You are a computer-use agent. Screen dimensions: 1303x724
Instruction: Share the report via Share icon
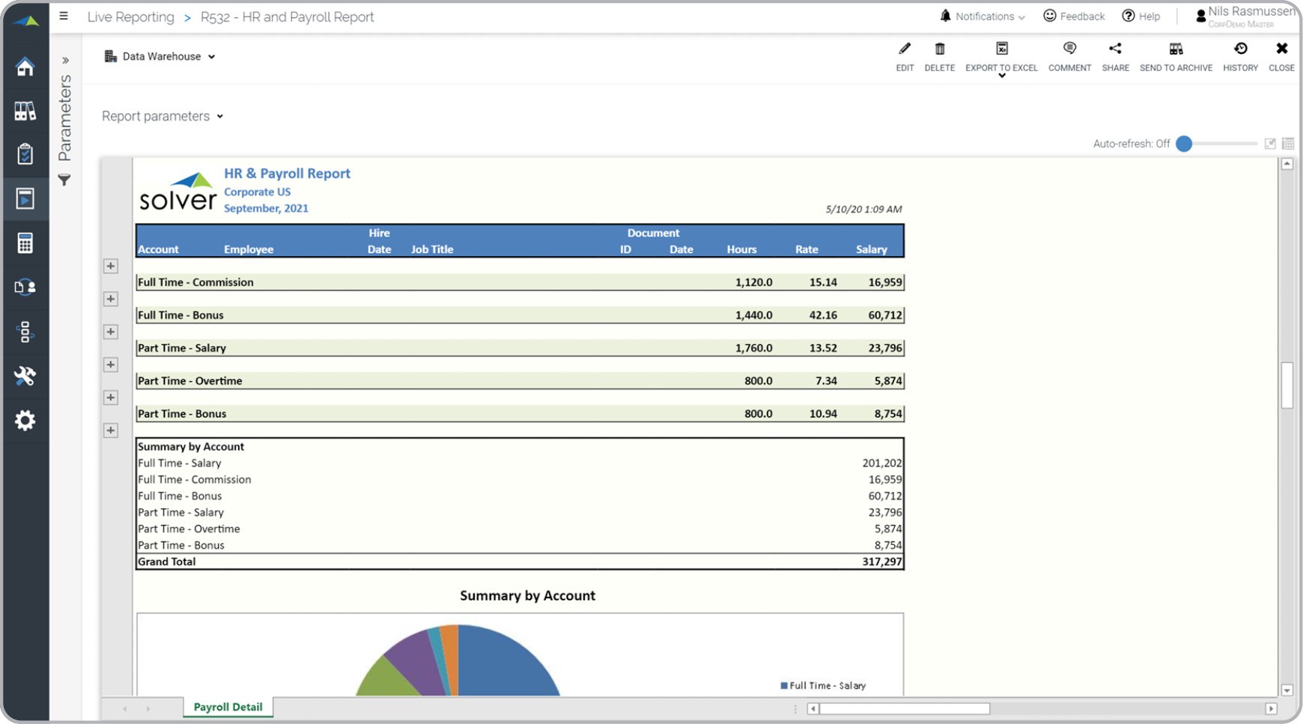[x=1115, y=49]
